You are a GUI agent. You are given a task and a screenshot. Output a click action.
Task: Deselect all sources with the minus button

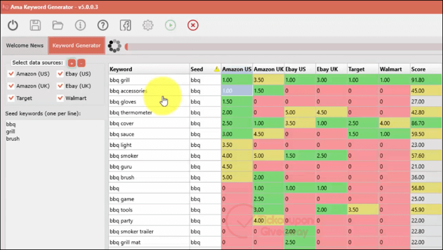pos(81,63)
